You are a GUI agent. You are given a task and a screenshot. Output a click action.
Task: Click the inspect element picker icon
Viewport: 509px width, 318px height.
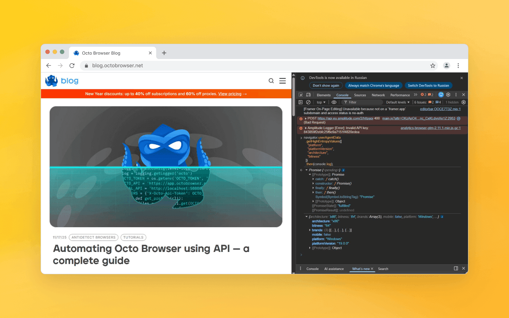point(300,95)
